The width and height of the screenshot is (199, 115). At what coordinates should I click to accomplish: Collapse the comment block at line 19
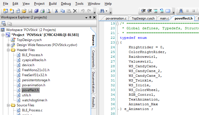118,24
